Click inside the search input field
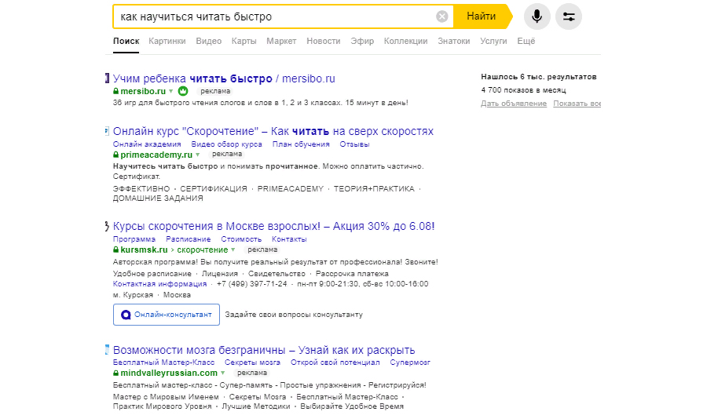The width and height of the screenshot is (707, 419). (x=275, y=16)
